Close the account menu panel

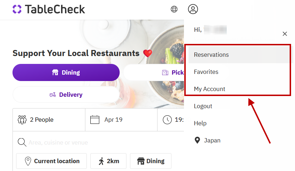coord(285,34)
